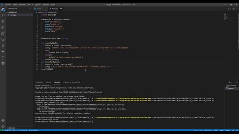Click the Python interpreter version in status bar
Viewport: 239px width, 134px height.
pos(12,131)
